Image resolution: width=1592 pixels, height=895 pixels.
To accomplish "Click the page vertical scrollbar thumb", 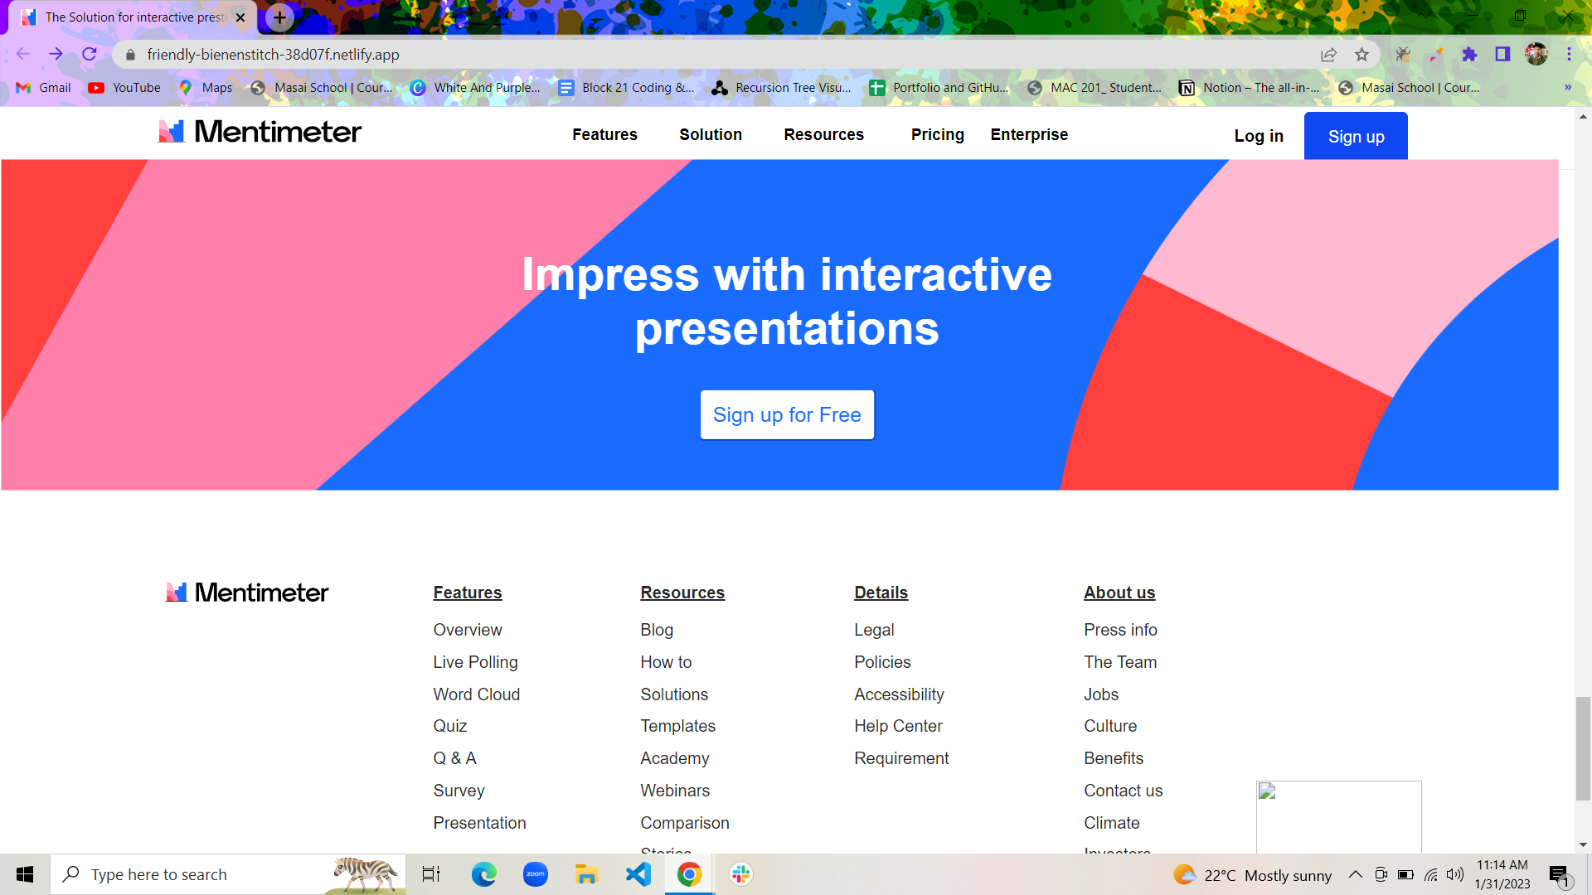I will click(x=1583, y=748).
